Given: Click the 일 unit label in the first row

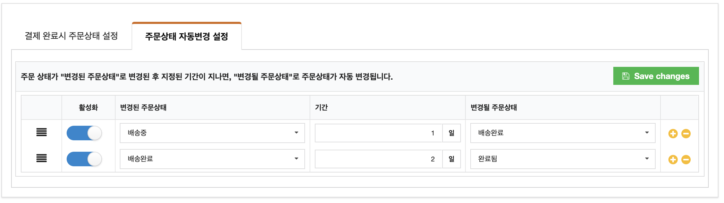Looking at the screenshot, I should pos(451,133).
